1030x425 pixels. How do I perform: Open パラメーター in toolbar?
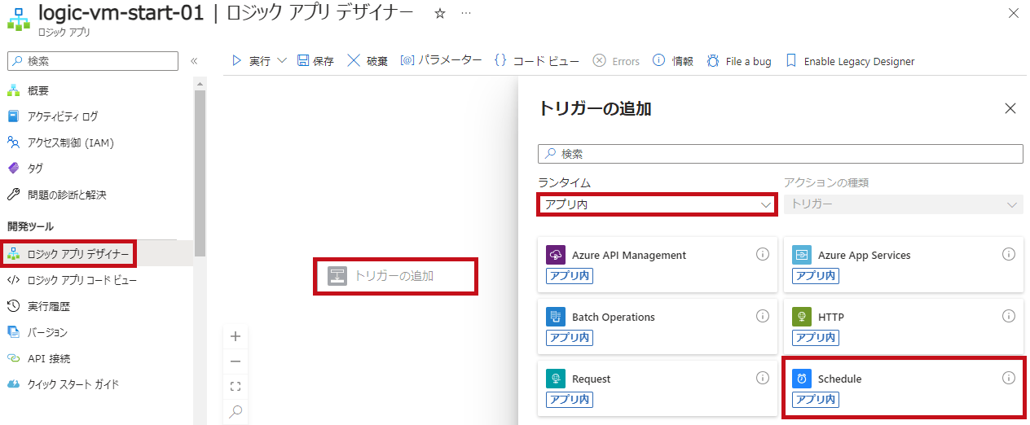pyautogui.click(x=441, y=61)
